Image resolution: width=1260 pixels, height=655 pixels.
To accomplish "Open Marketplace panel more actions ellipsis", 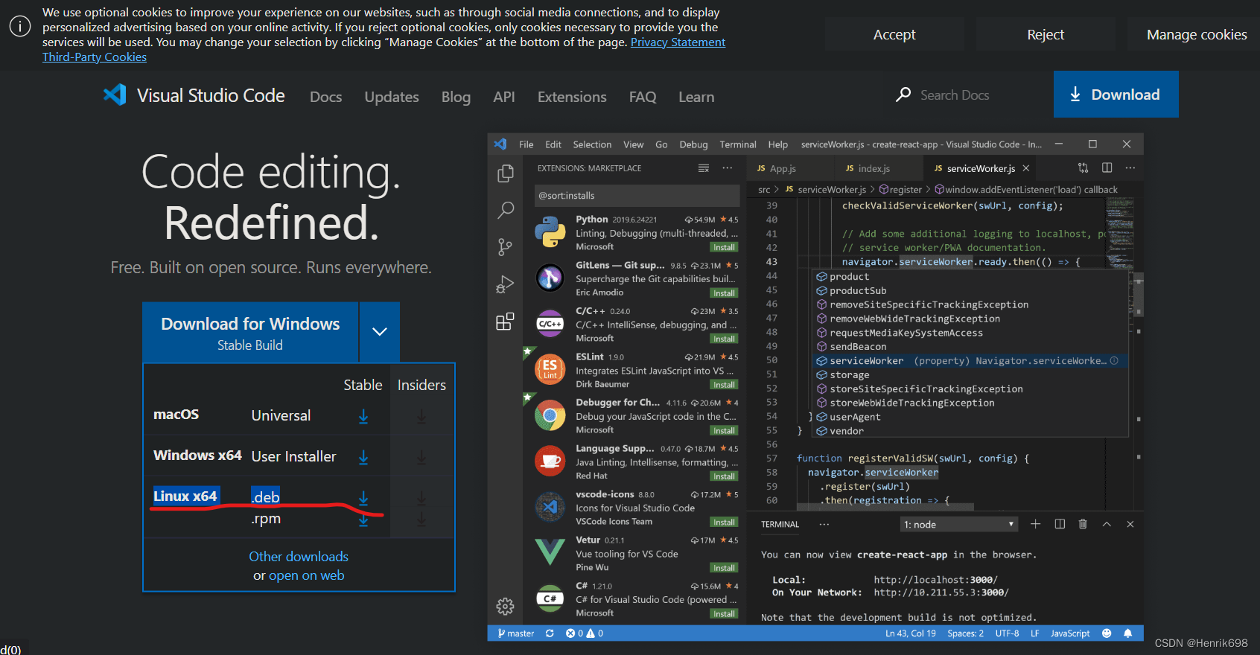I will (x=728, y=168).
